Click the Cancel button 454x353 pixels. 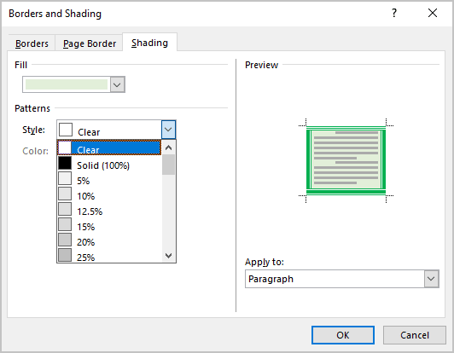tap(415, 335)
